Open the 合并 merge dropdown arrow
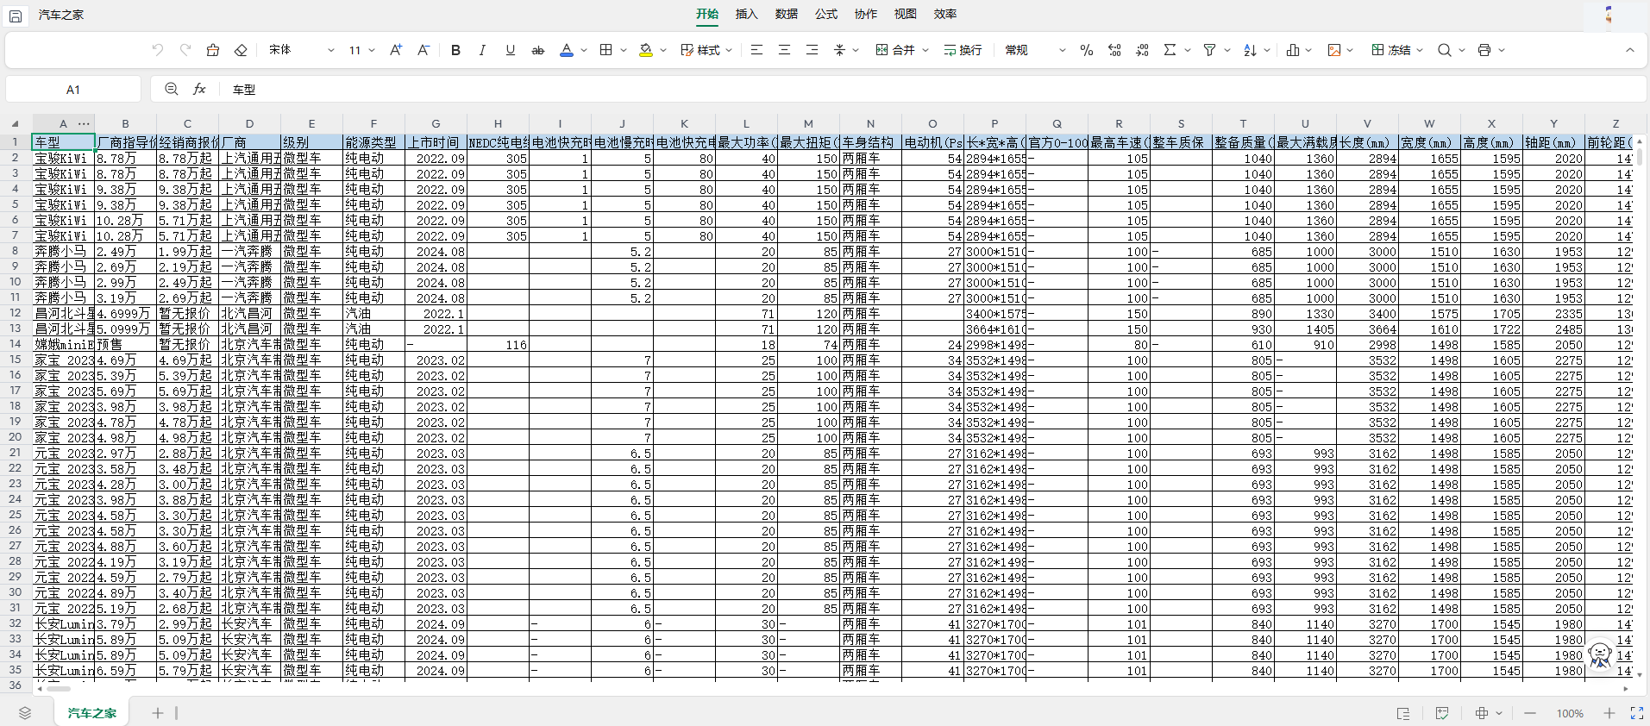Image resolution: width=1650 pixels, height=726 pixels. click(x=925, y=50)
